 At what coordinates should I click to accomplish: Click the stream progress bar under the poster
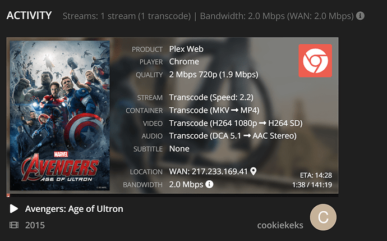tap(173, 195)
